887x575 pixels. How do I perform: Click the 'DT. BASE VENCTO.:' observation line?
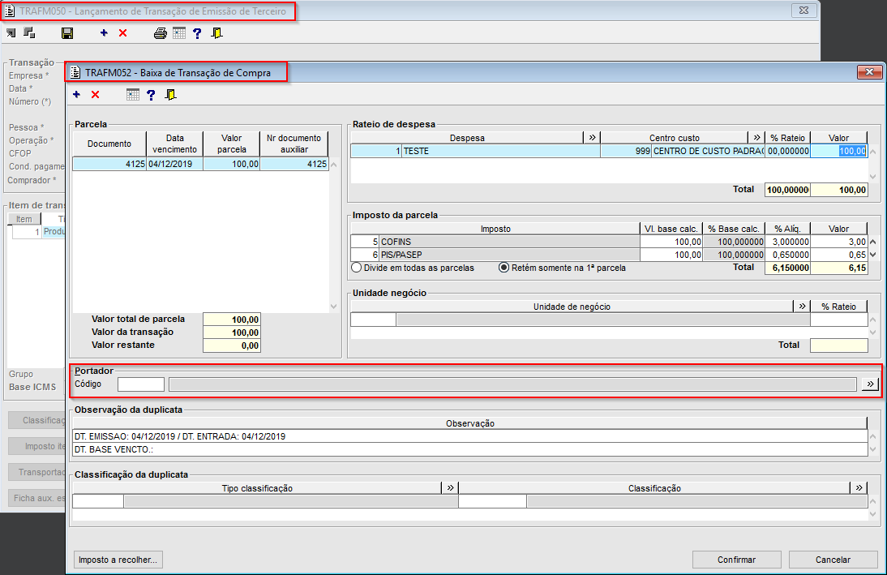(x=469, y=449)
